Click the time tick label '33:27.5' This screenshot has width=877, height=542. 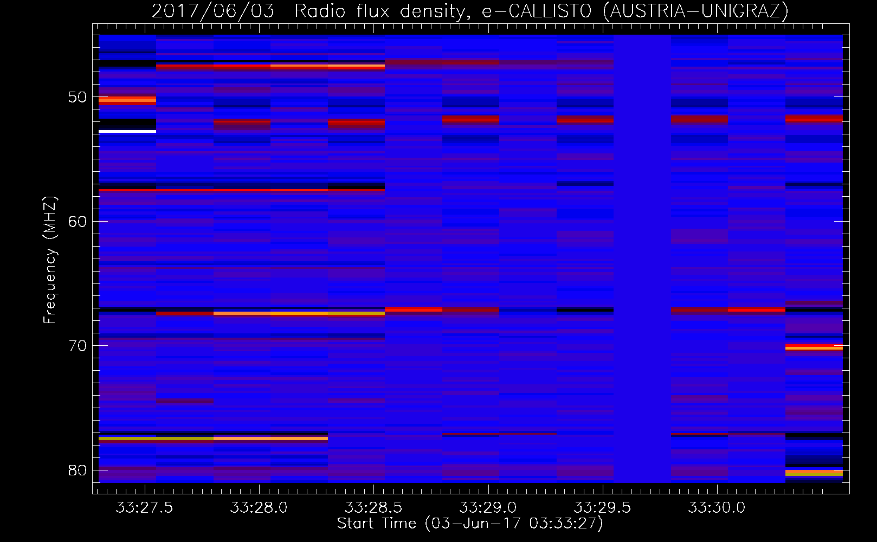coord(144,508)
